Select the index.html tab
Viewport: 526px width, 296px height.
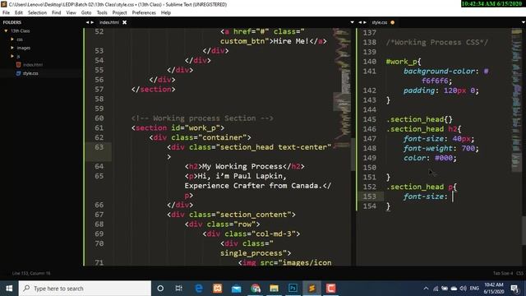109,22
